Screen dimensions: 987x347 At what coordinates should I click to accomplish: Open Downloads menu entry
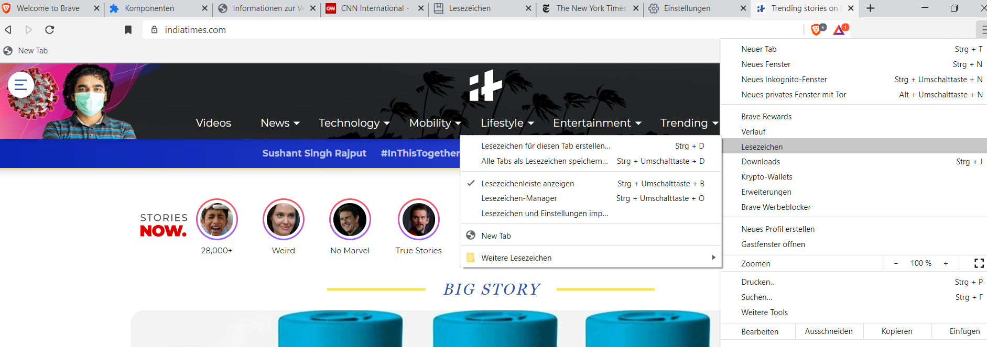click(x=854, y=162)
